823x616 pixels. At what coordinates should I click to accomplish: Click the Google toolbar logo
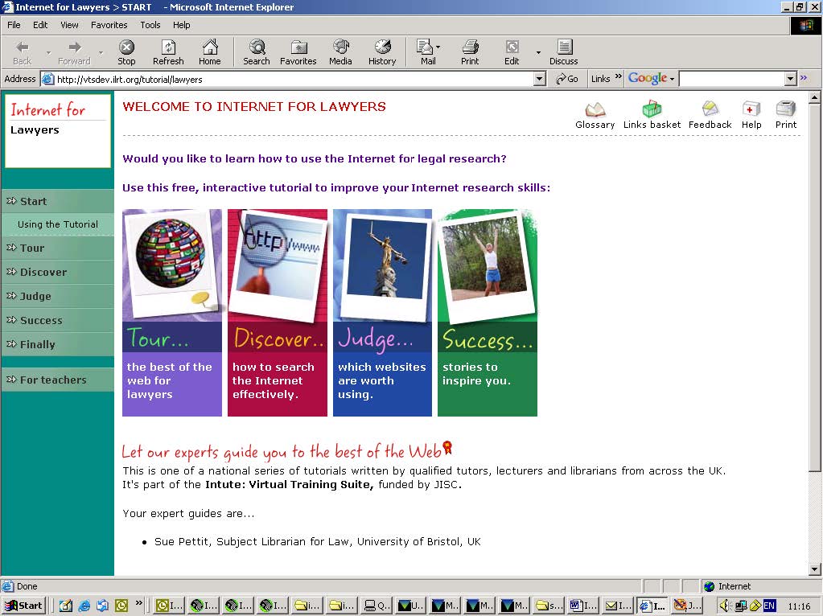click(648, 78)
